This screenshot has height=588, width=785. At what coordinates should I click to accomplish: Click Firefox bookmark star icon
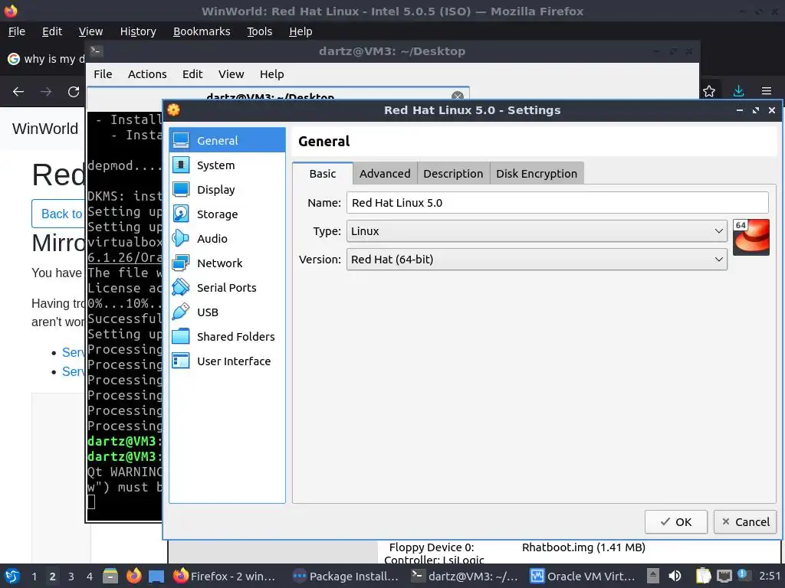click(x=709, y=92)
